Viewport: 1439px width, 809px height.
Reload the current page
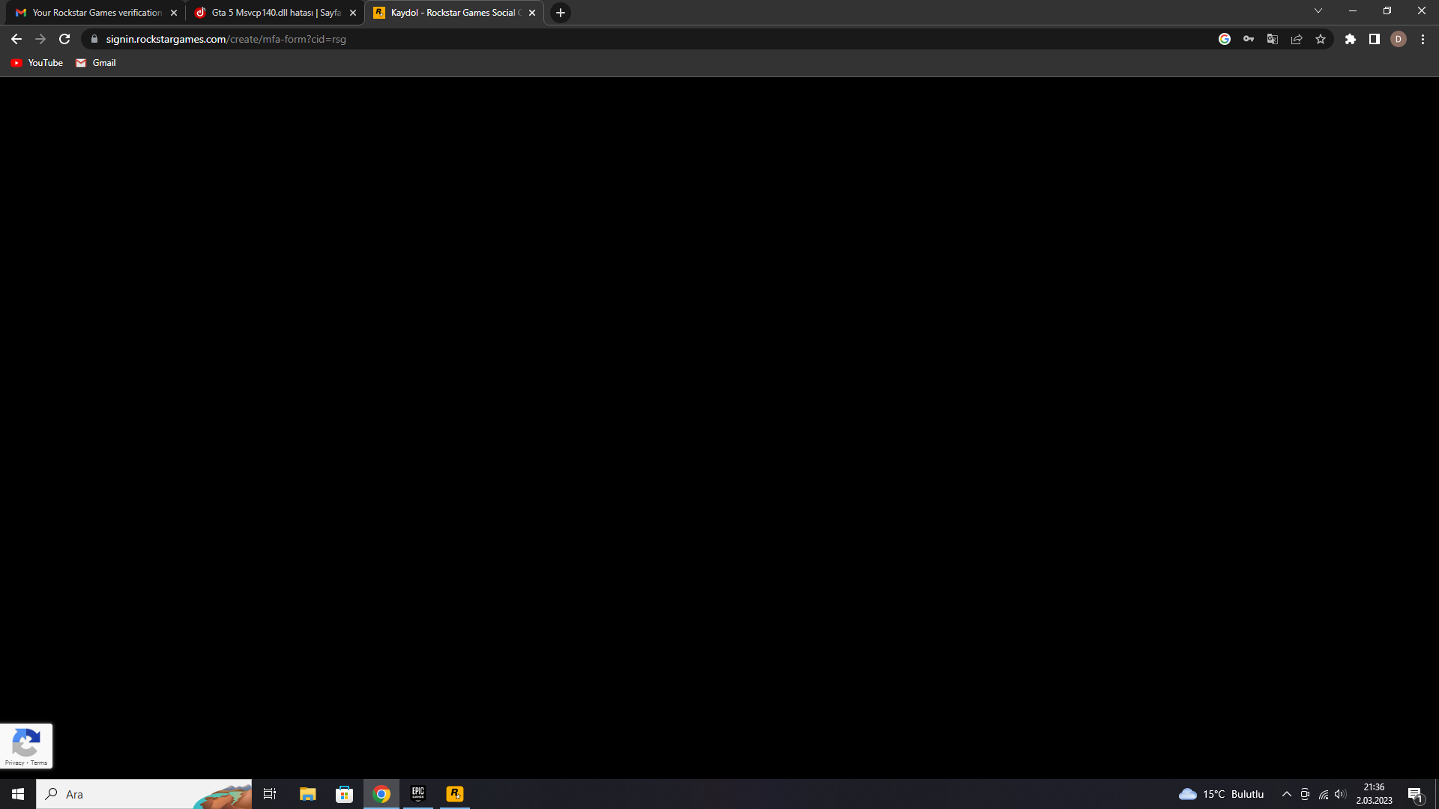[x=64, y=39]
